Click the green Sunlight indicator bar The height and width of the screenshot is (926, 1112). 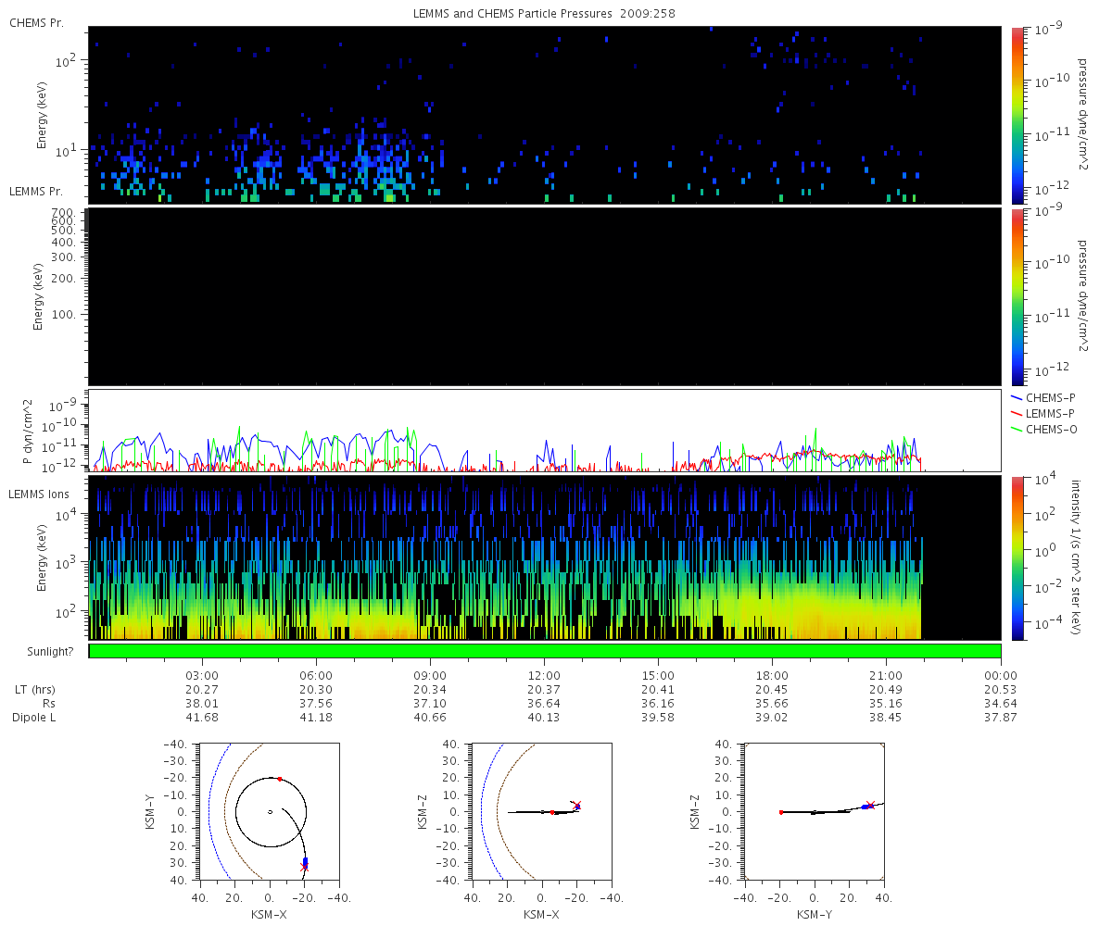[545, 651]
